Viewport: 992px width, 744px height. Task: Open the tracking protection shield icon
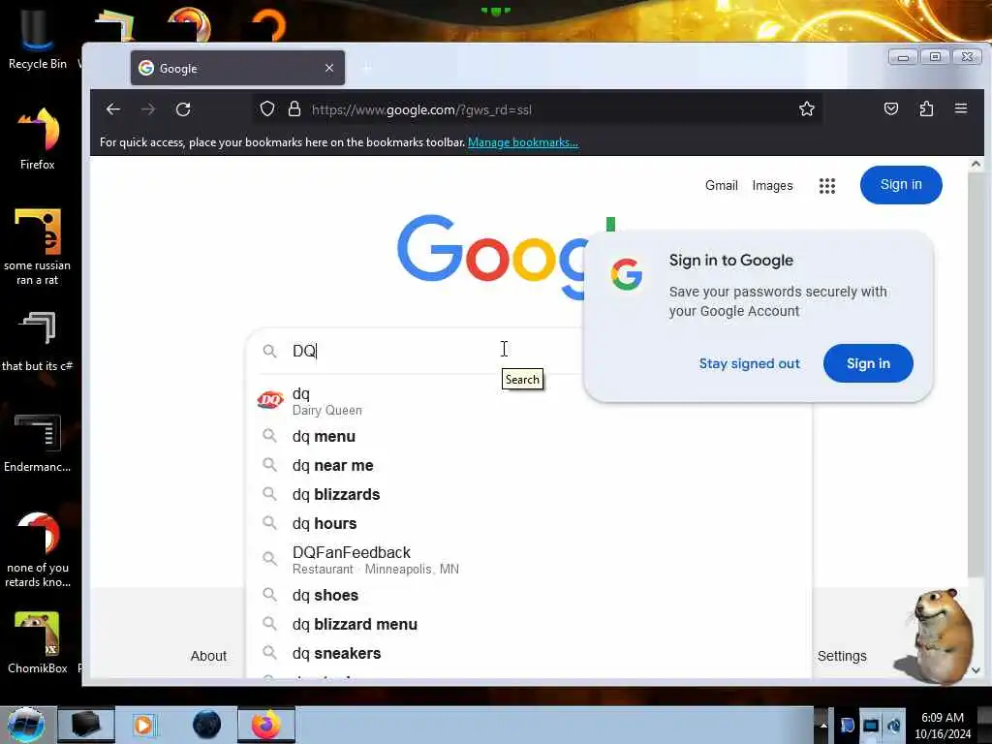pos(267,109)
